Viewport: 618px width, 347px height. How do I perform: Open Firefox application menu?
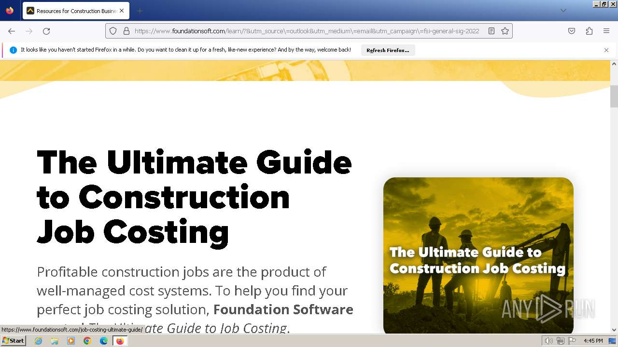[x=606, y=31]
